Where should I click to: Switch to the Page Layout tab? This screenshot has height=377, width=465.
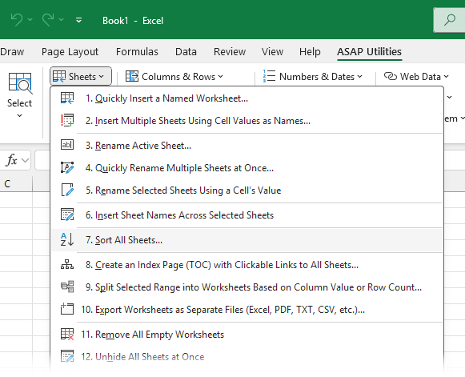(70, 52)
